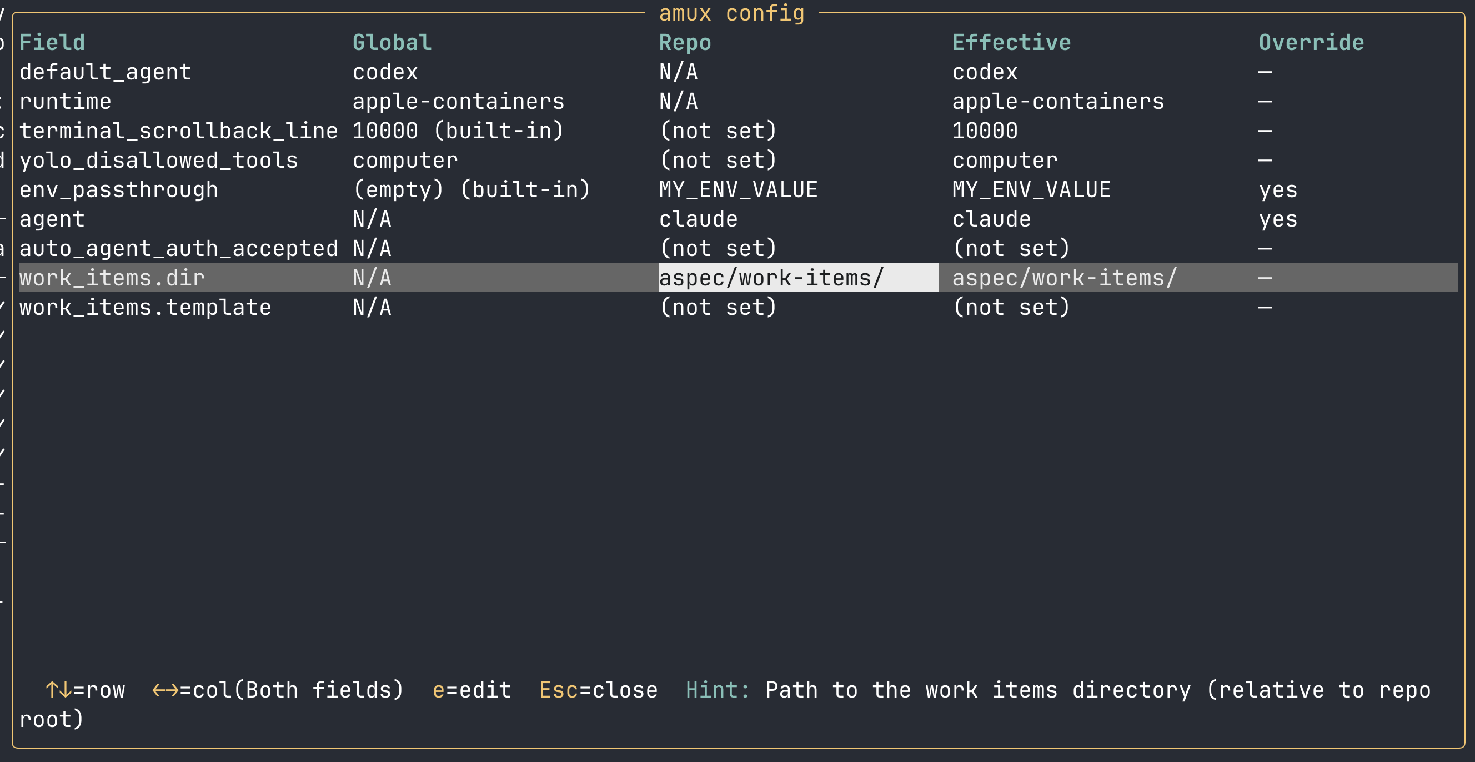Click the agent row override 'yes' value

[x=1277, y=219]
